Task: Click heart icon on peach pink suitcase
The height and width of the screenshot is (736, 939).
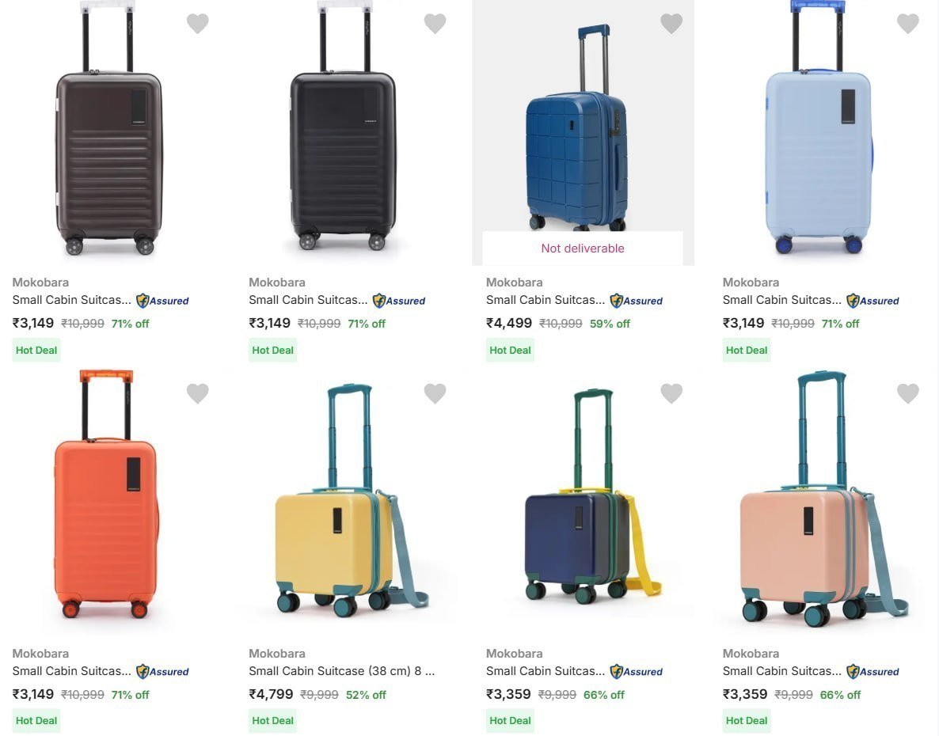Action: [907, 393]
